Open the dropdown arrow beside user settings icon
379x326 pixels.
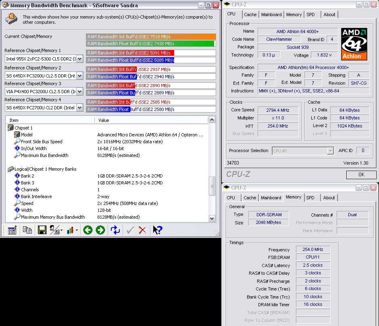click(61, 230)
